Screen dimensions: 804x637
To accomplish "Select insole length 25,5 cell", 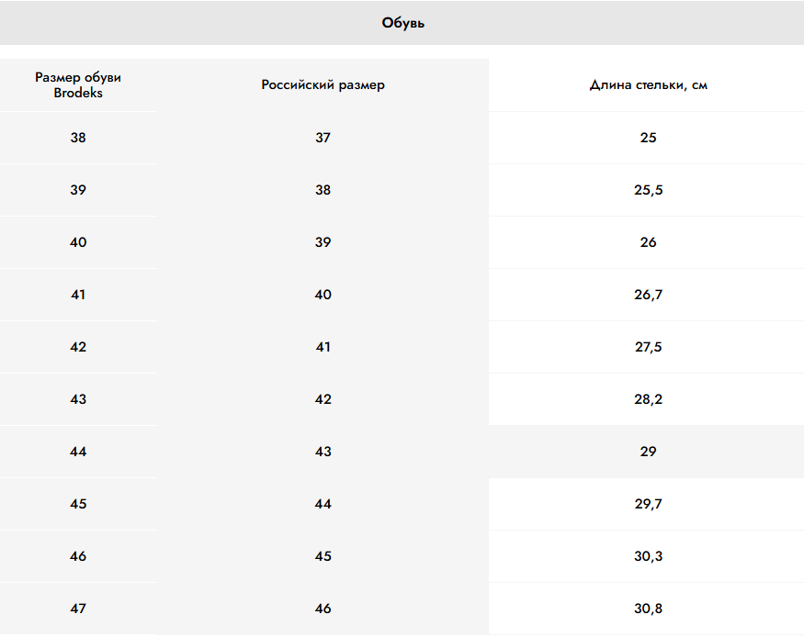I will [x=648, y=190].
